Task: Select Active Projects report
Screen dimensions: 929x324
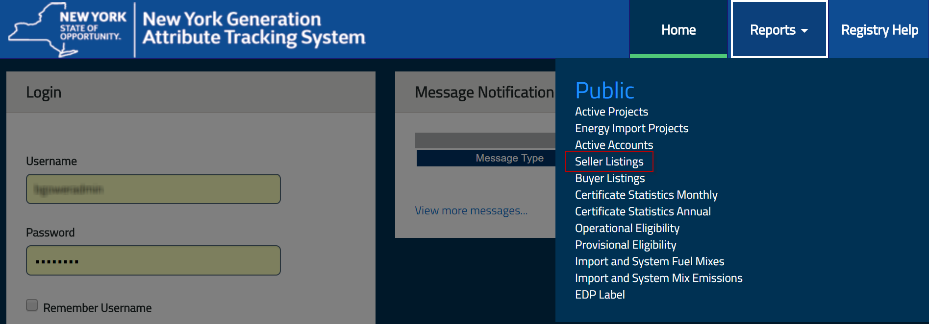Action: [611, 112]
